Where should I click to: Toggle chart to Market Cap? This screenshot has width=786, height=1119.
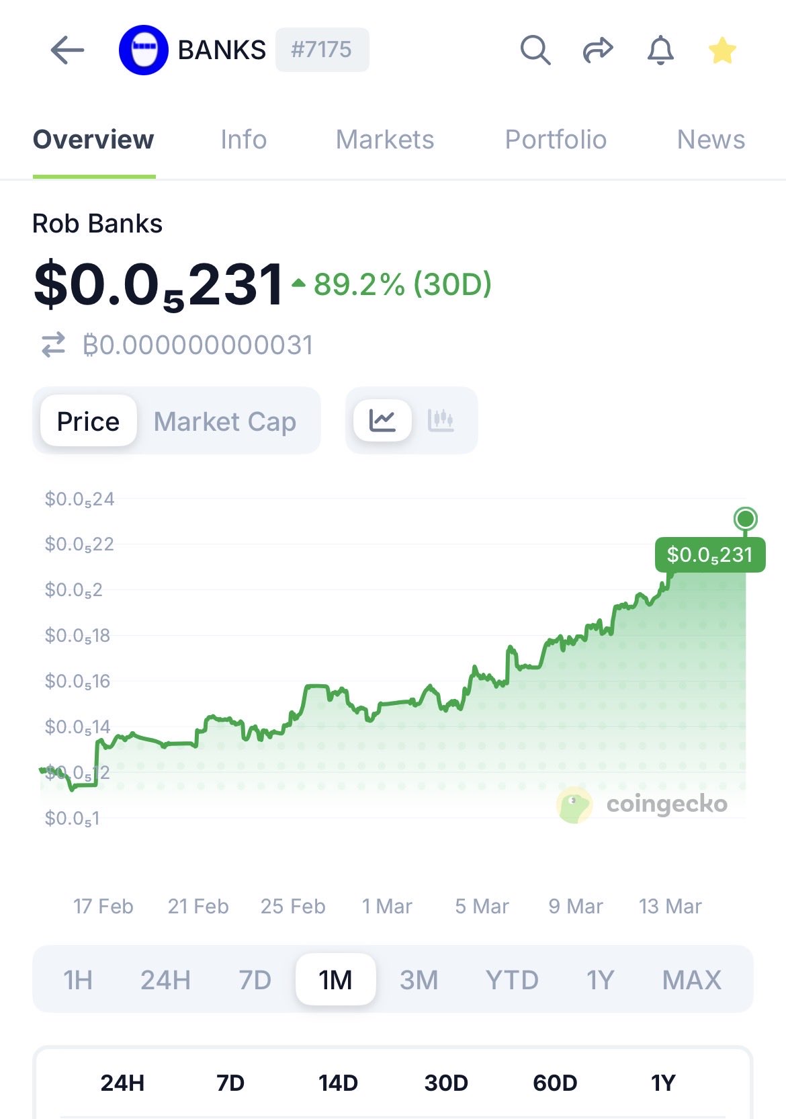tap(224, 421)
